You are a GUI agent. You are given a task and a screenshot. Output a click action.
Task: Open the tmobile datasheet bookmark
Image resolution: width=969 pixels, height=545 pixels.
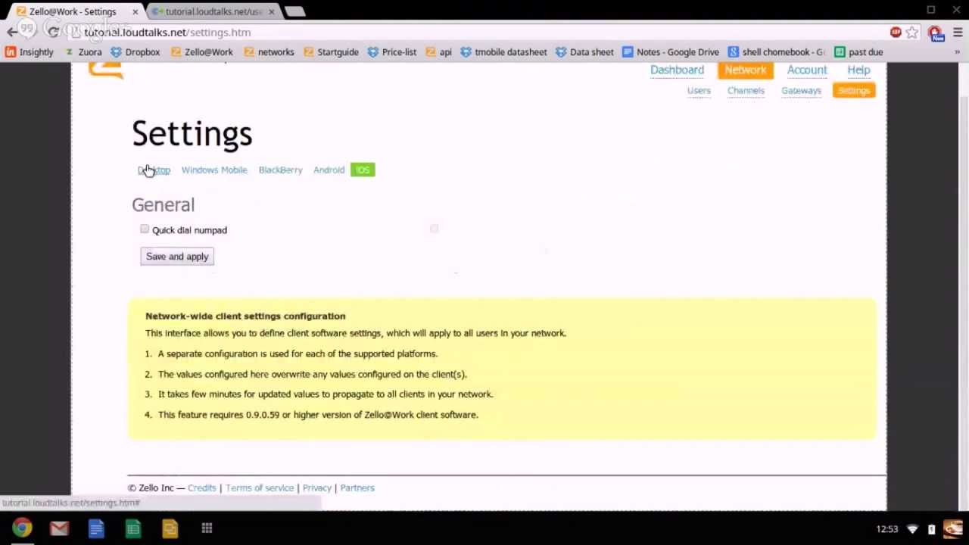click(503, 52)
